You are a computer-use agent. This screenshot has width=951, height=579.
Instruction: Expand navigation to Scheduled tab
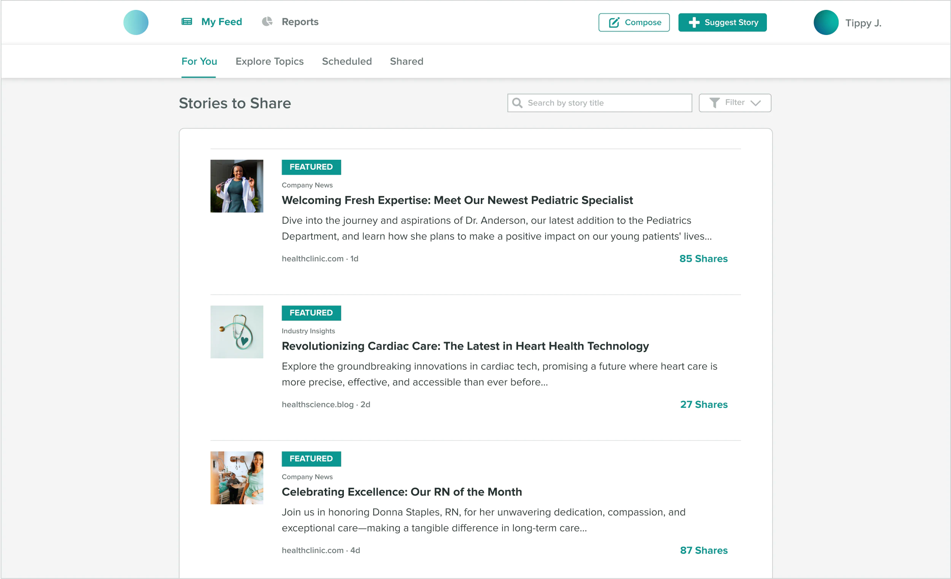(347, 61)
